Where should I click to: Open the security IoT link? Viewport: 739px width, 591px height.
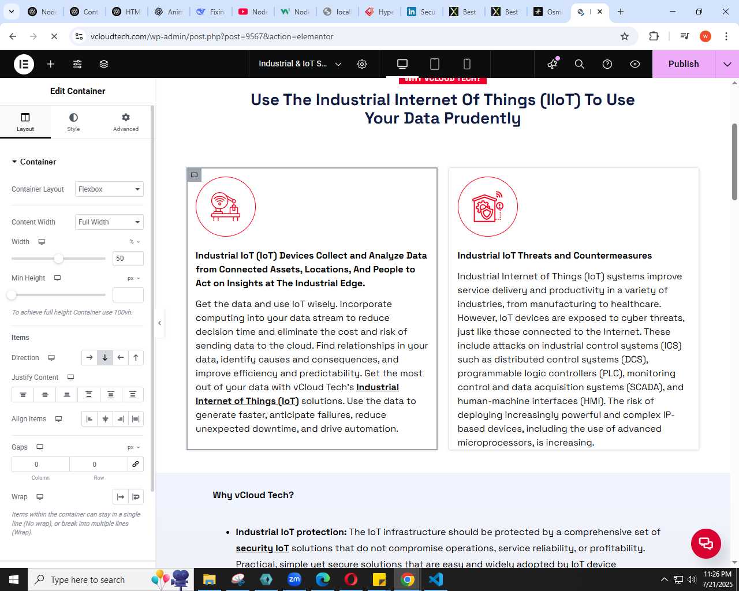click(262, 548)
